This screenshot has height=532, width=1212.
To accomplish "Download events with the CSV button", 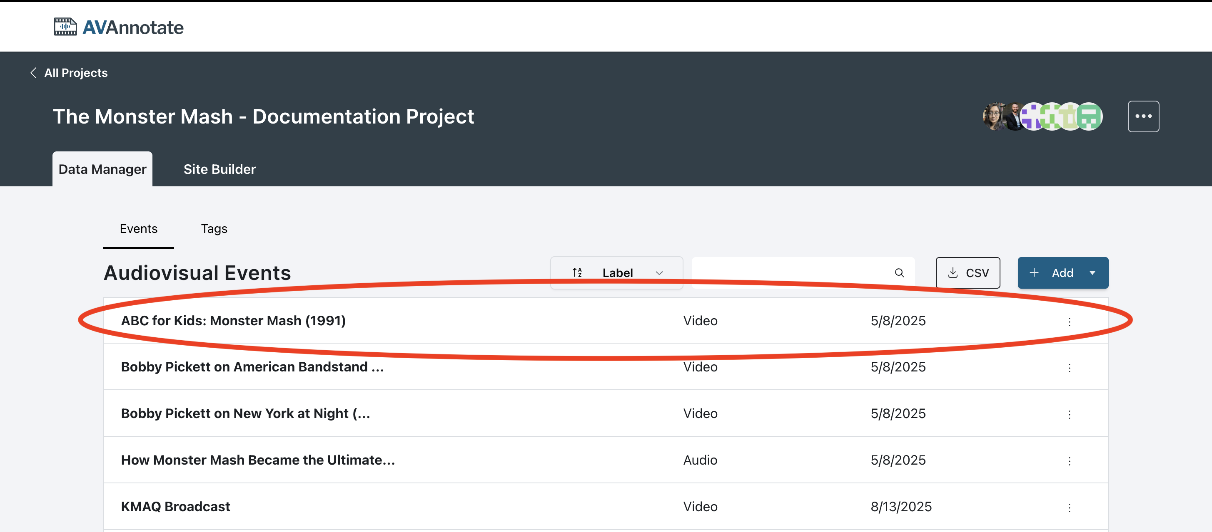I will 968,272.
